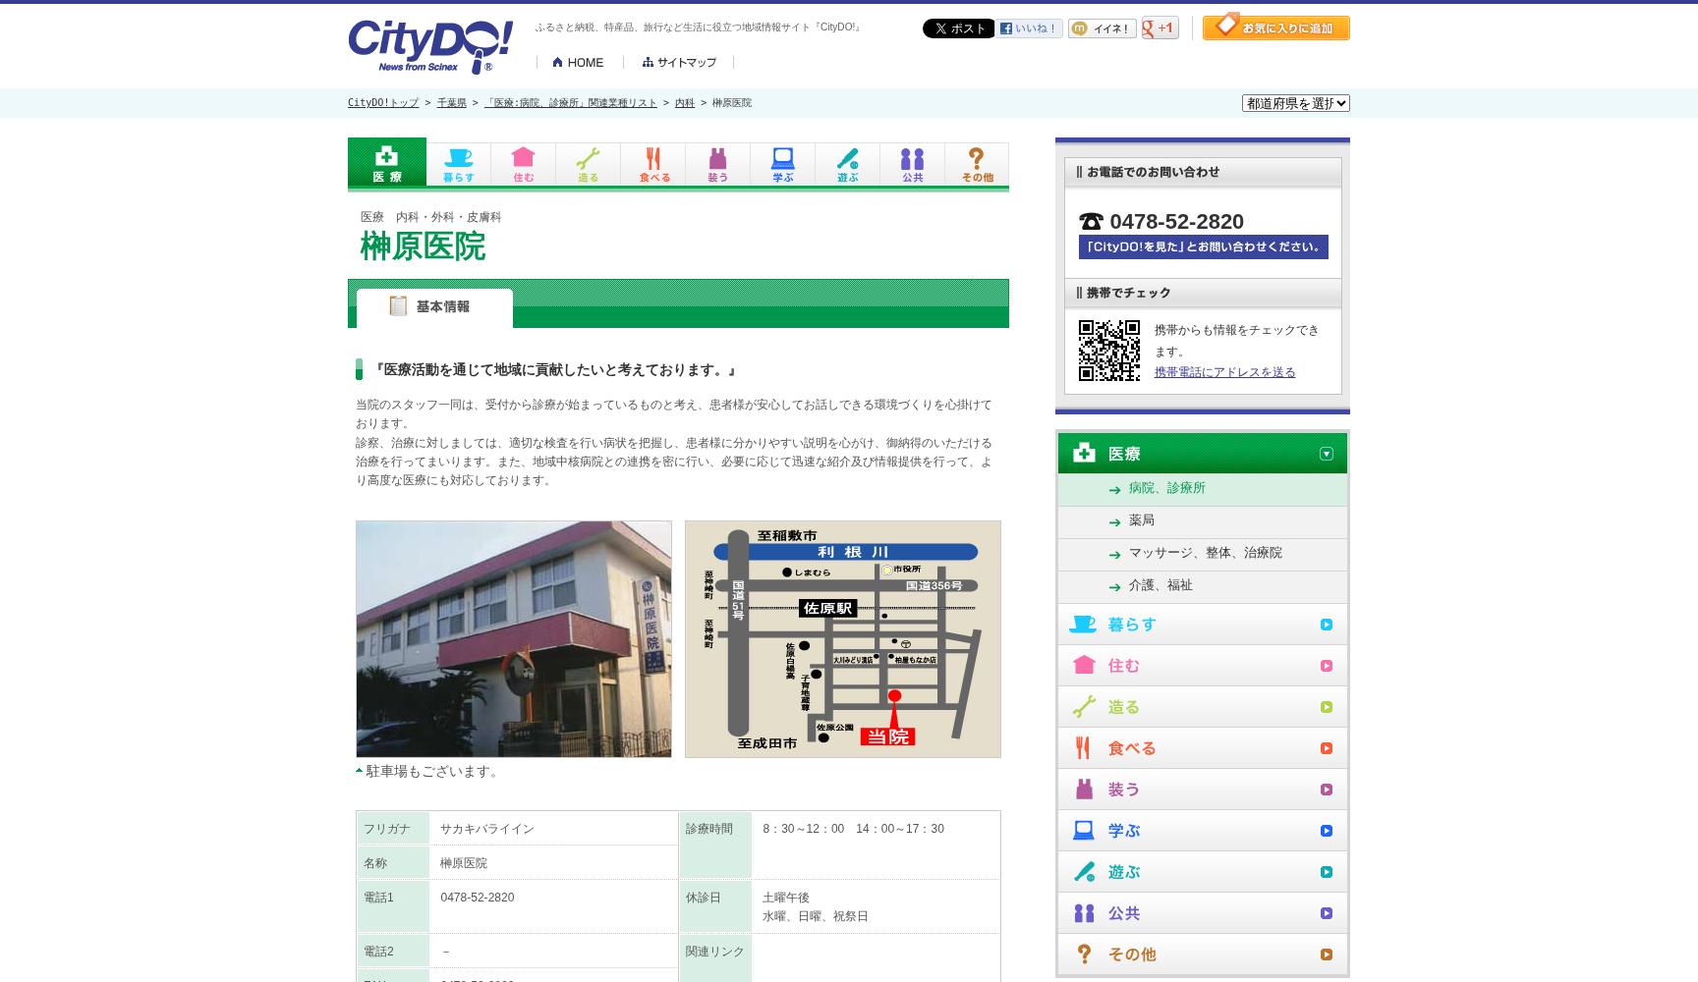Click the 休診日 value 土曜午後

[786, 898]
